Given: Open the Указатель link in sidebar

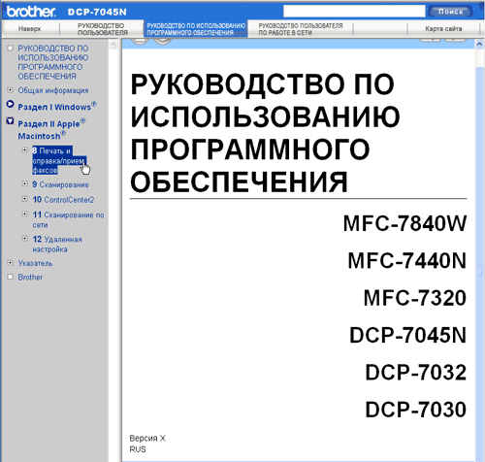Looking at the screenshot, I should (x=35, y=263).
